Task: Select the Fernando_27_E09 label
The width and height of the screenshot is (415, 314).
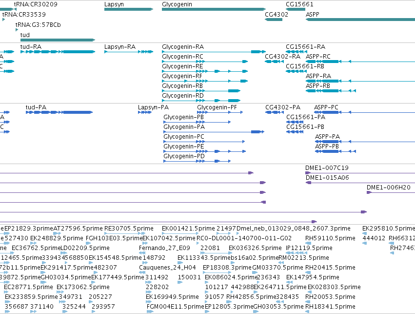Action: coord(164,248)
